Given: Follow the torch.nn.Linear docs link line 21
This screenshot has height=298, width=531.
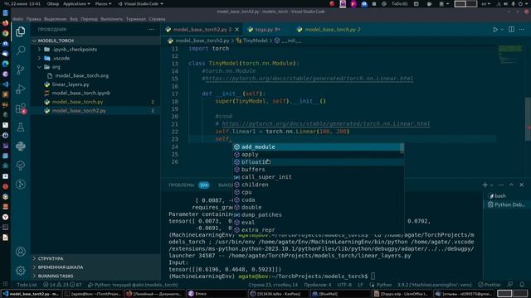Looking at the screenshot, I should pyautogui.click(x=326, y=123).
